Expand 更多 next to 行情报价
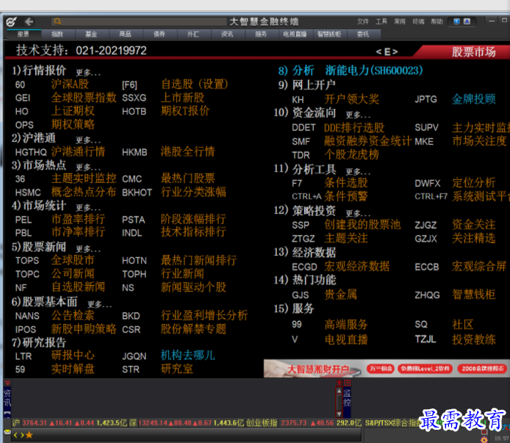Viewport: 510px width, 443px height. coord(88,72)
